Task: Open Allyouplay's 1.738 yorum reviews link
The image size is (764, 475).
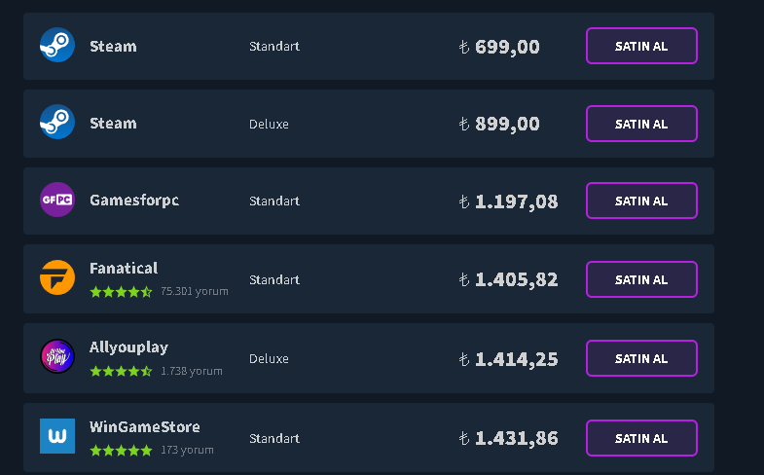Action: [x=192, y=371]
